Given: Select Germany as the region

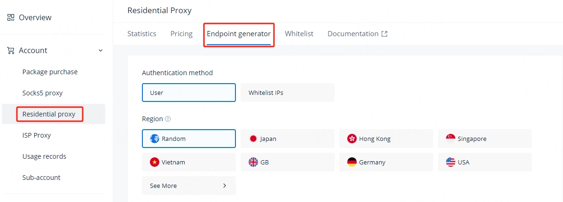Looking at the screenshot, I should pos(386,162).
